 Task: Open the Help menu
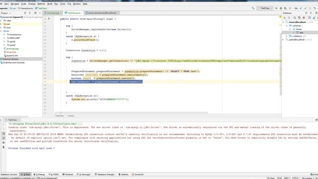tap(85, 4)
